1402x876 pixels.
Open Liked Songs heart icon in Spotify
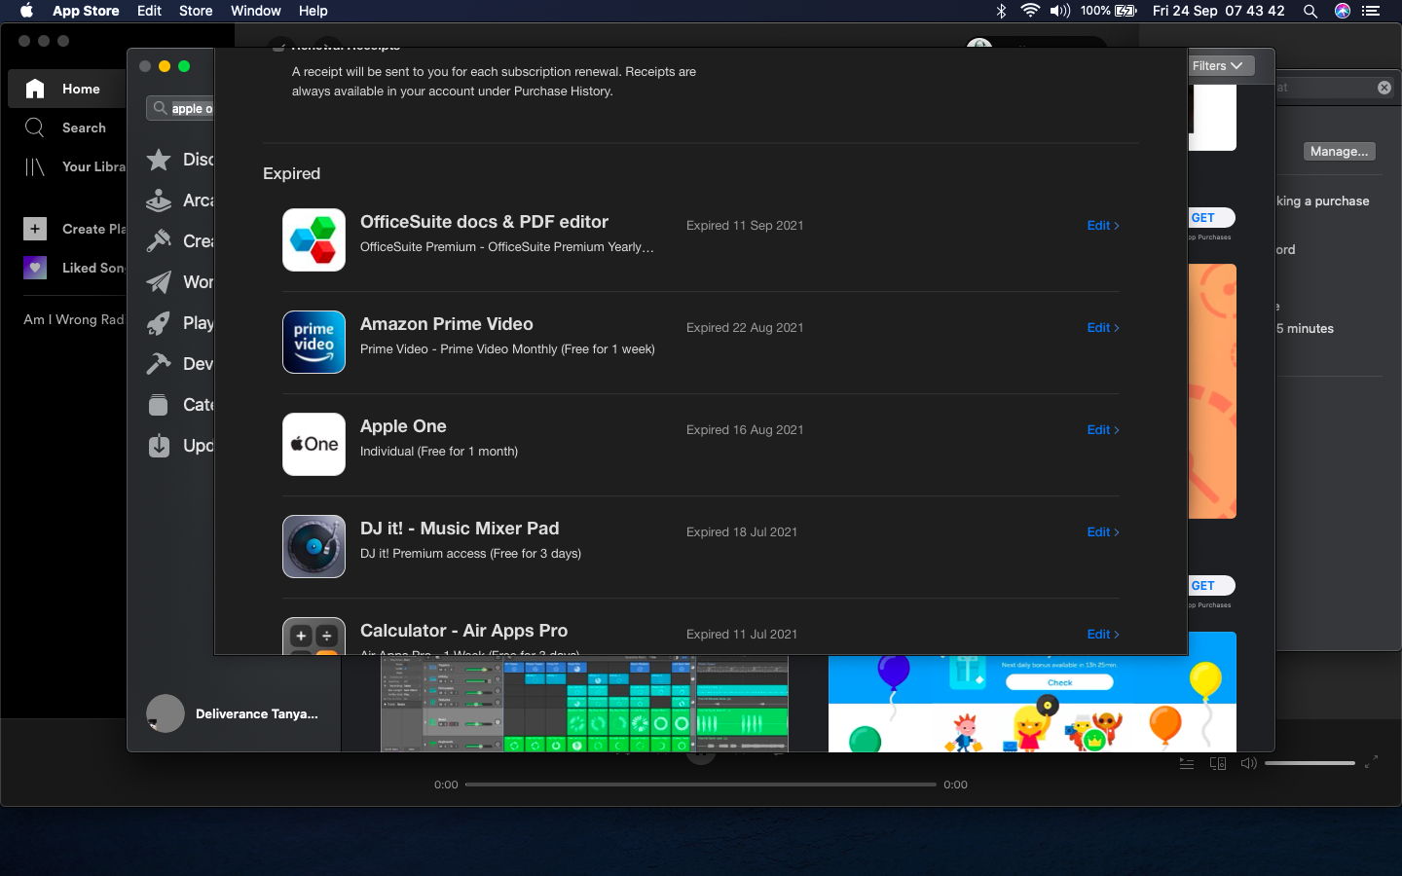coord(35,268)
